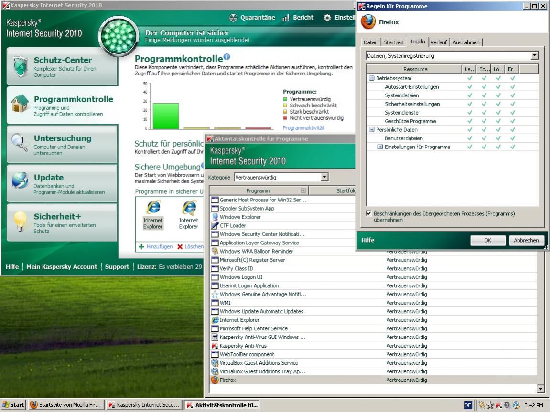The width and height of the screenshot is (550, 412).
Task: Click the Abbrechen button
Action: coord(526,240)
